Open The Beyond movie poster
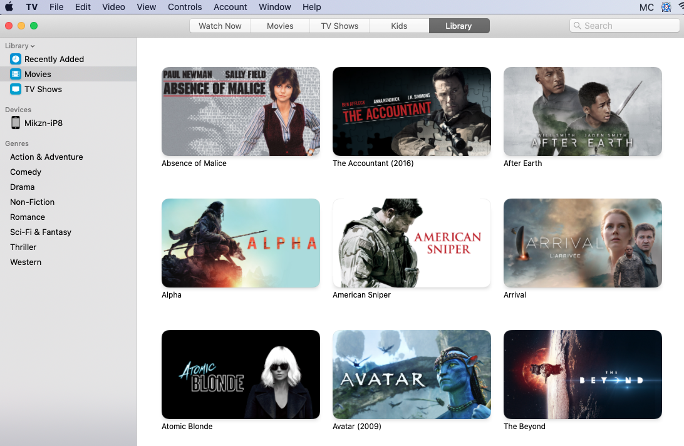684x446 pixels. point(583,375)
